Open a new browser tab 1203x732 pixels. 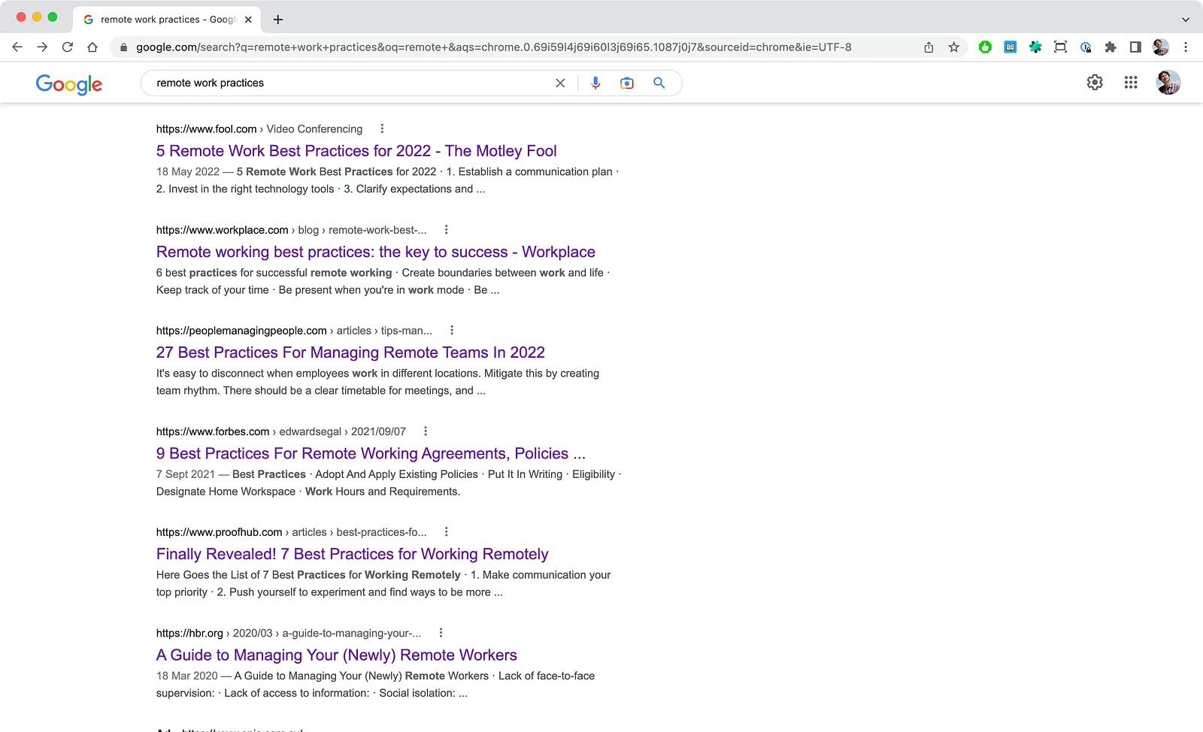pos(278,20)
